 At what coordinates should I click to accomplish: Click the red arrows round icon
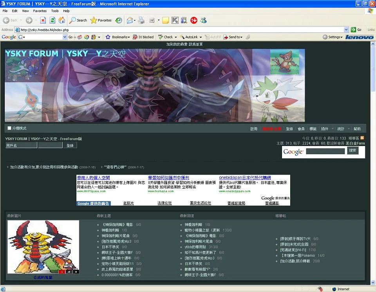click(x=194, y=20)
